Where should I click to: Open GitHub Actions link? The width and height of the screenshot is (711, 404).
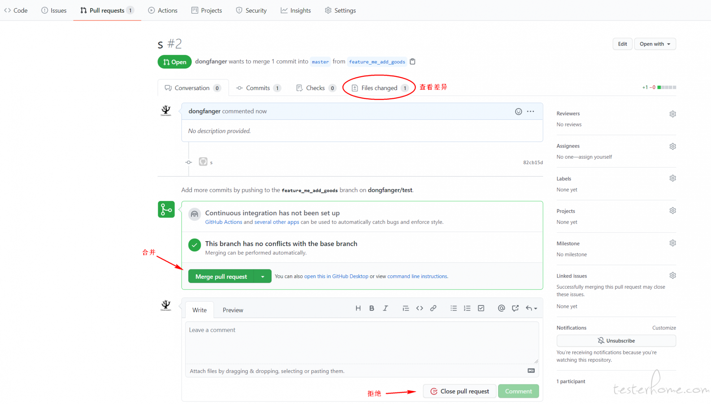click(224, 222)
